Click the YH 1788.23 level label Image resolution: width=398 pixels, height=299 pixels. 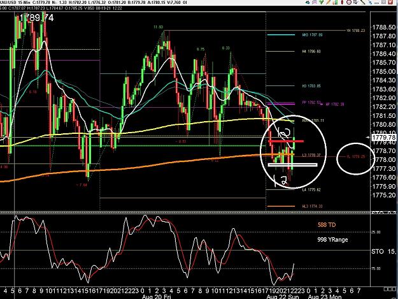(355, 31)
